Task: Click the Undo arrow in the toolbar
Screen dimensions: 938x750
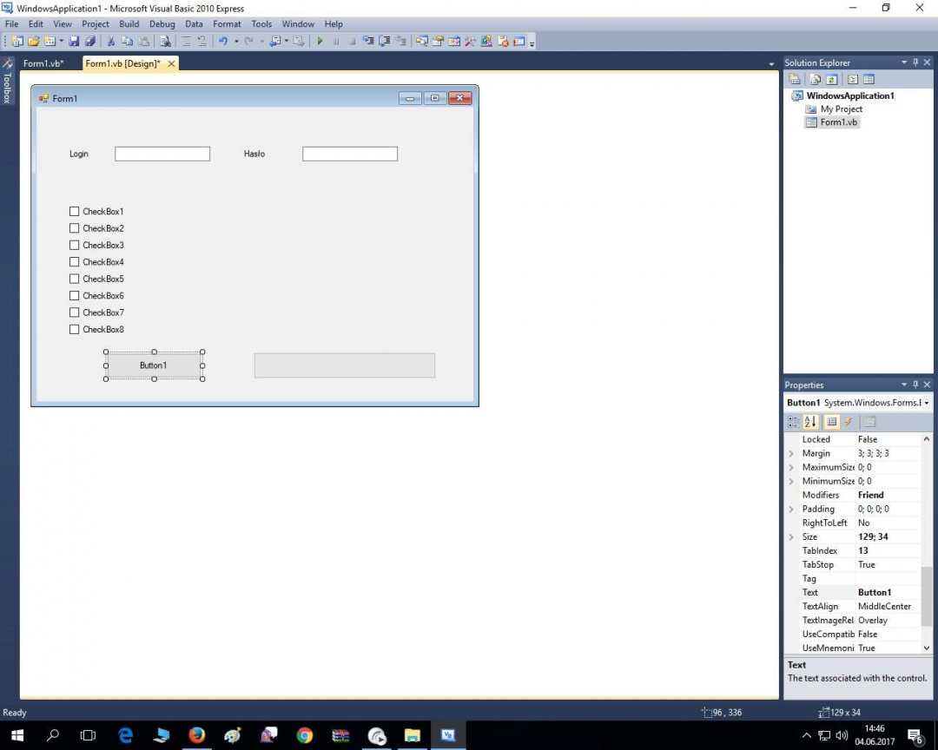Action: pos(222,41)
